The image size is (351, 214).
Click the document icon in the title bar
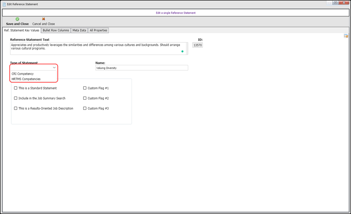[4, 4]
